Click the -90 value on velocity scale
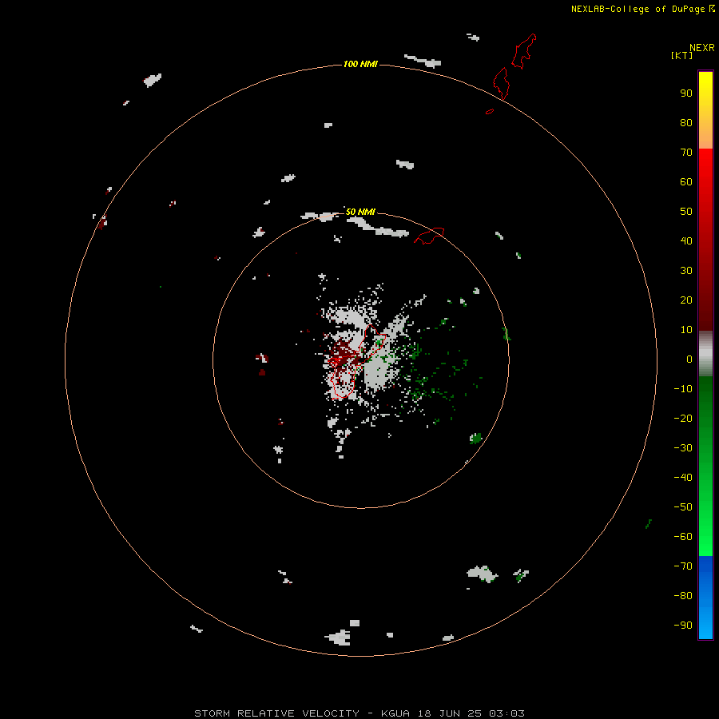This screenshot has height=719, width=719. (x=683, y=625)
